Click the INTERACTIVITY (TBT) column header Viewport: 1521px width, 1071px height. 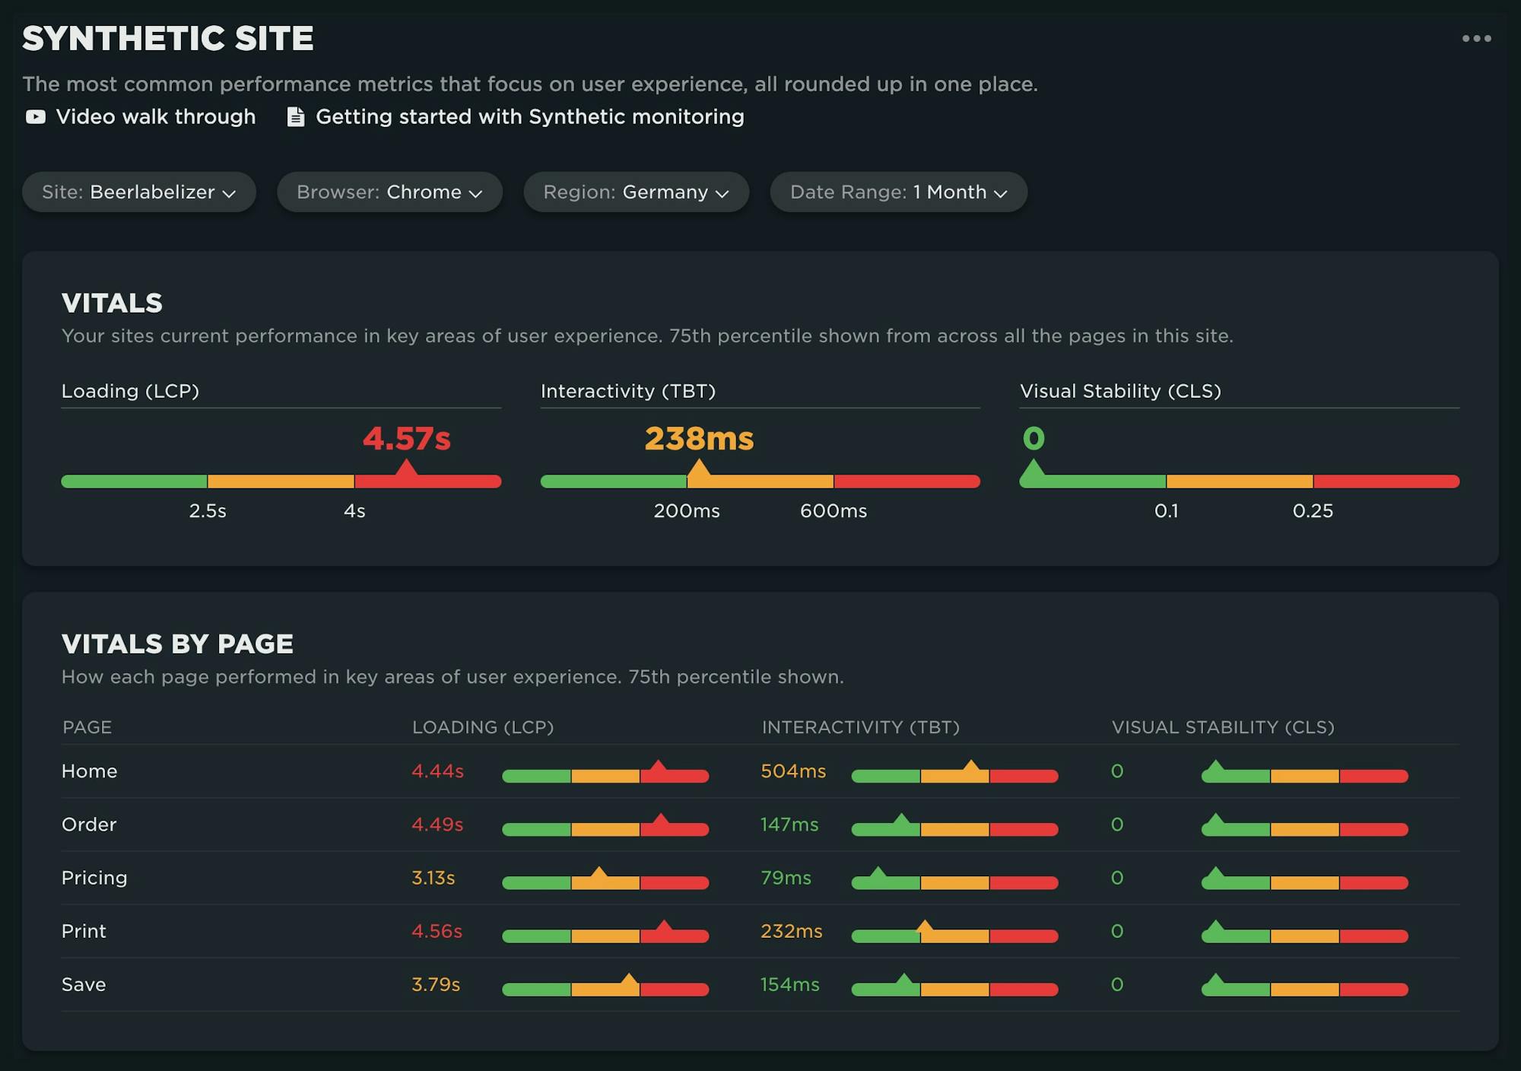861,727
